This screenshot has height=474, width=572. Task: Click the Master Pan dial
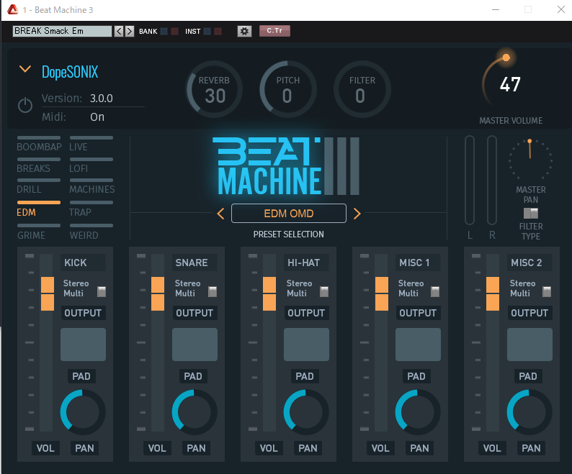pos(530,159)
